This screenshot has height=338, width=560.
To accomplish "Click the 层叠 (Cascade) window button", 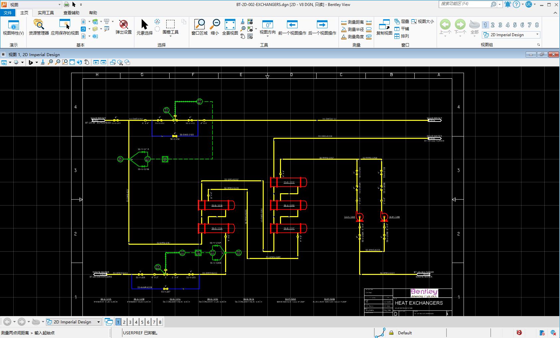I will 402,22.
